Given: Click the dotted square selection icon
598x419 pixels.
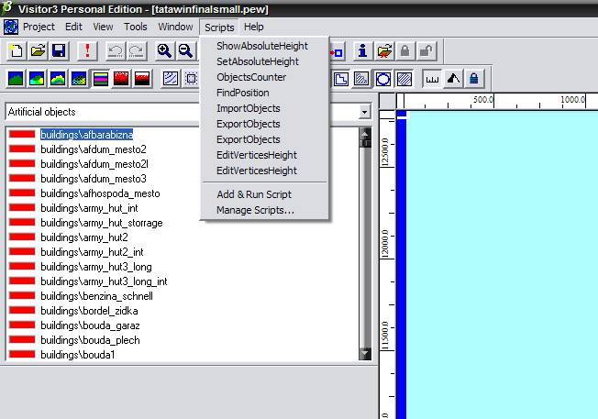Looking at the screenshot, I should (191, 79).
